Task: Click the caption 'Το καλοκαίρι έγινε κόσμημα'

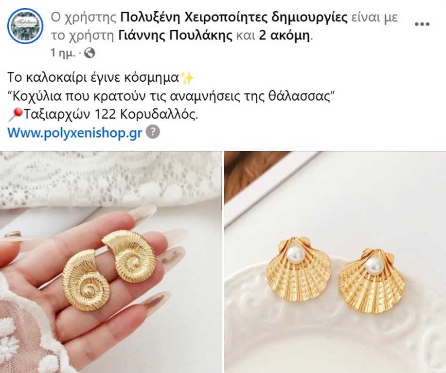Action: (x=93, y=77)
